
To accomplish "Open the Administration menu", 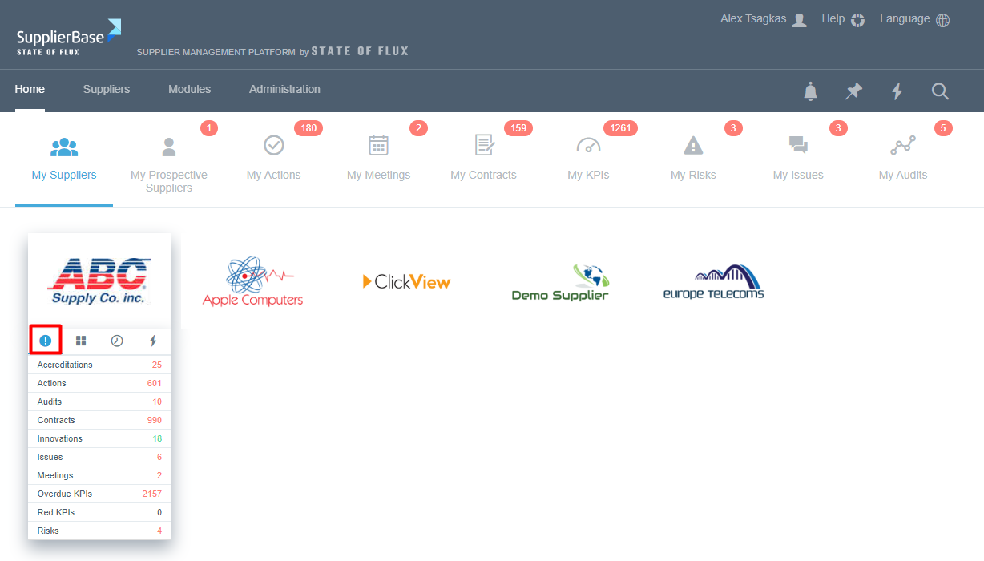I will click(x=284, y=89).
